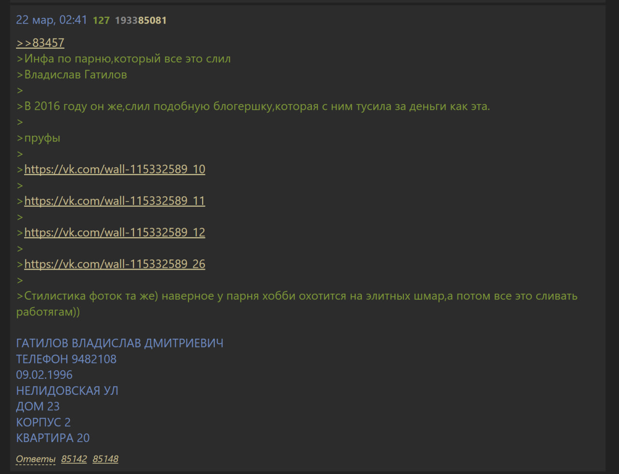Viewport: 619px width, 474px height.
Task: Open the vk.com wall link ending in _11
Action: (115, 201)
